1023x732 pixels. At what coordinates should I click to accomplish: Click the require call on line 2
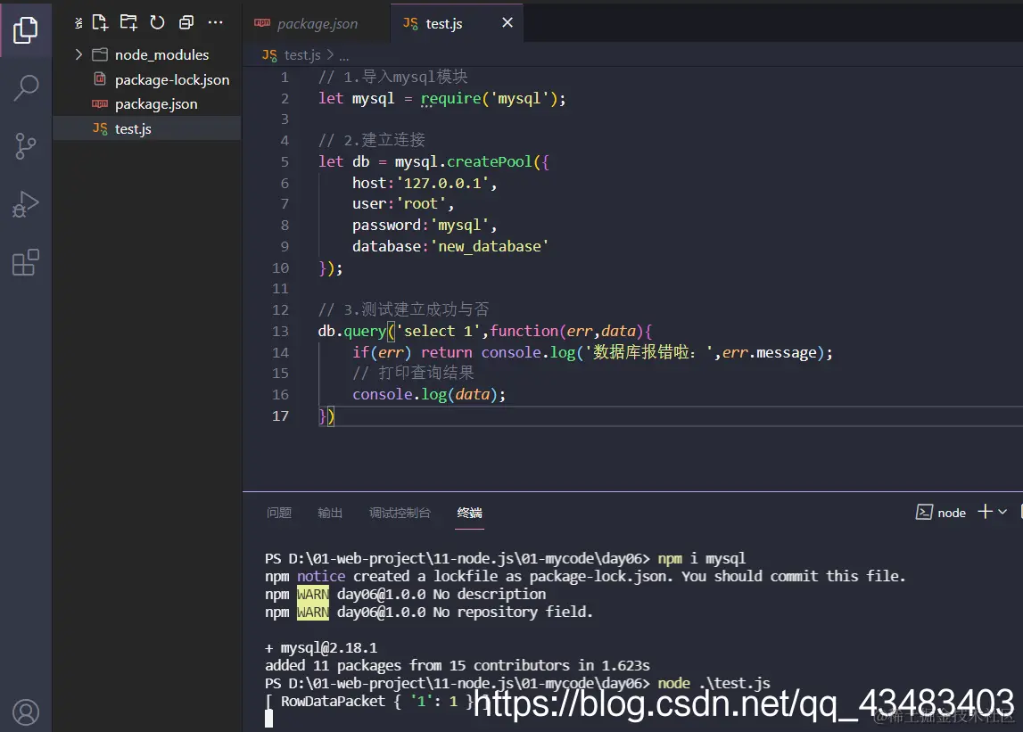450,98
